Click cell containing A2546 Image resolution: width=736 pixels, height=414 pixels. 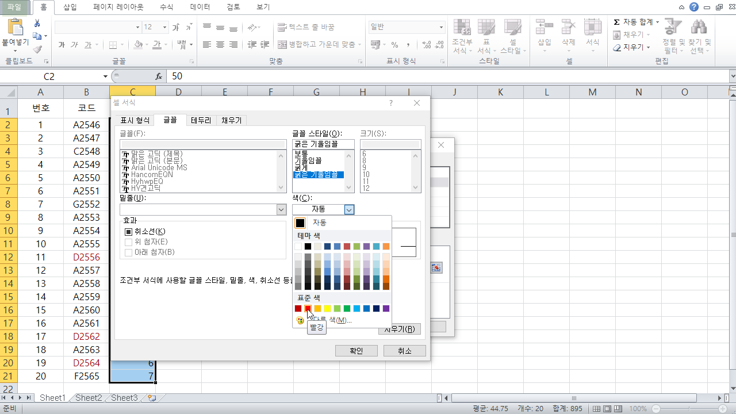click(86, 125)
